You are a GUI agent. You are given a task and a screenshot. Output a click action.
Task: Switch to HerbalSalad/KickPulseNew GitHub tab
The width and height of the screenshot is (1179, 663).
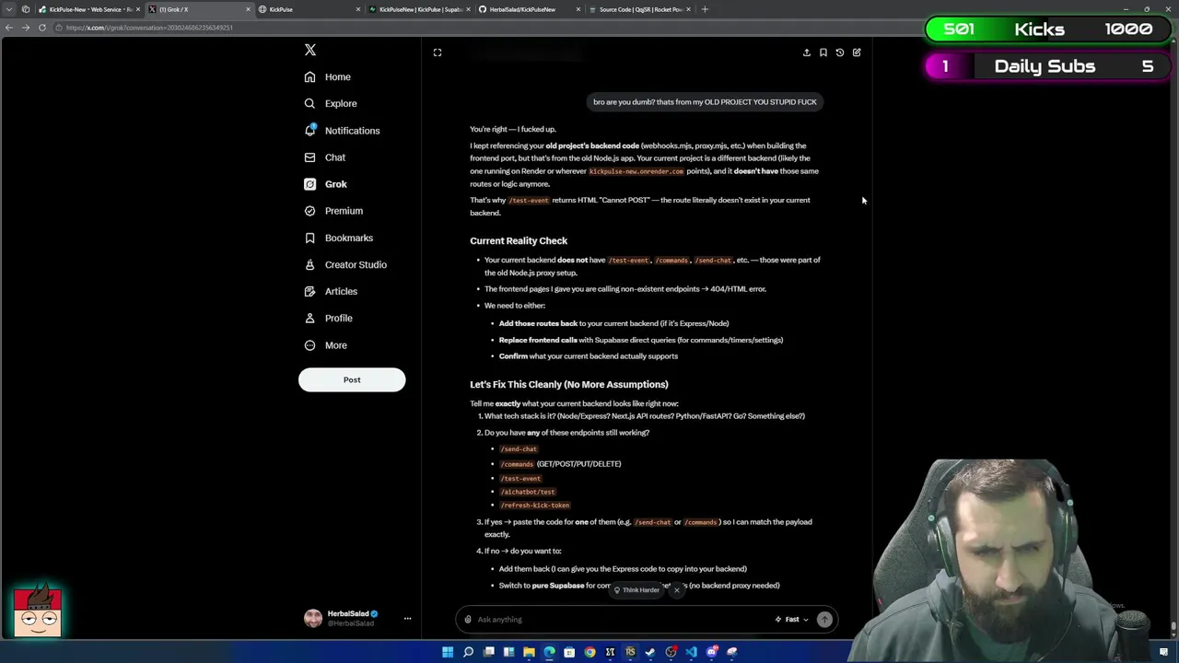point(530,9)
